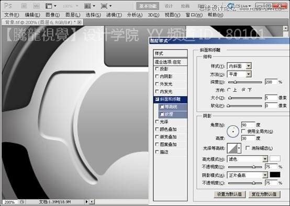Enable the 外发光 checkbox
The height and width of the screenshot is (206, 290).
[x=157, y=84]
